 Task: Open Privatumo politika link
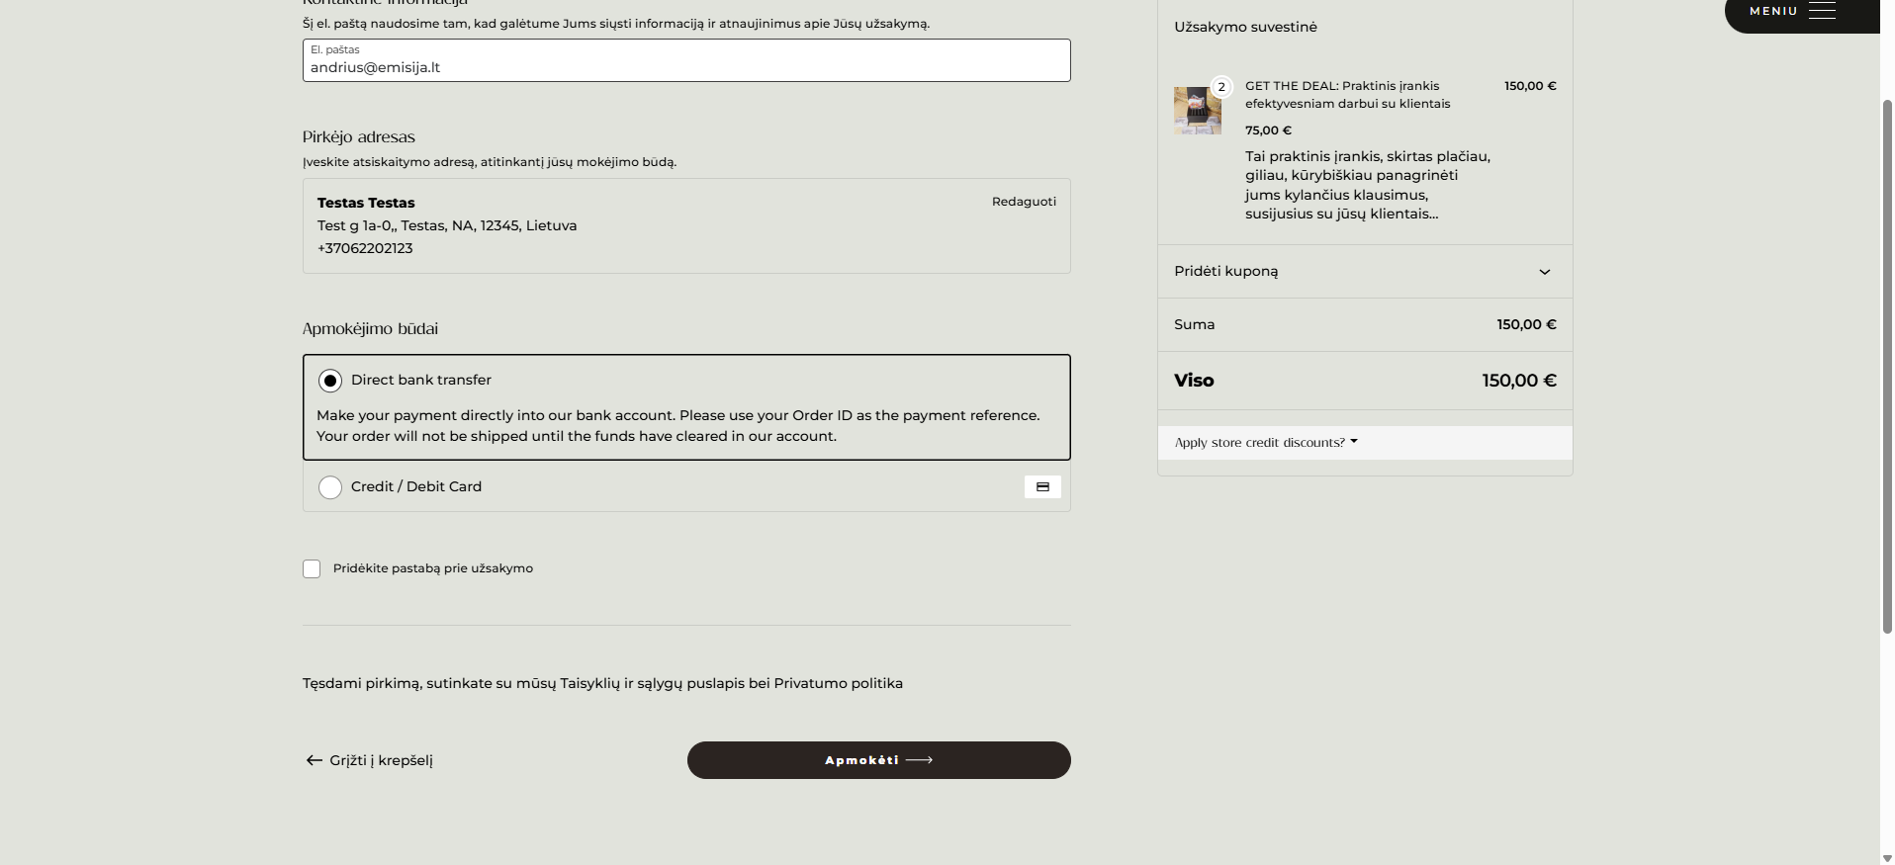click(x=838, y=683)
